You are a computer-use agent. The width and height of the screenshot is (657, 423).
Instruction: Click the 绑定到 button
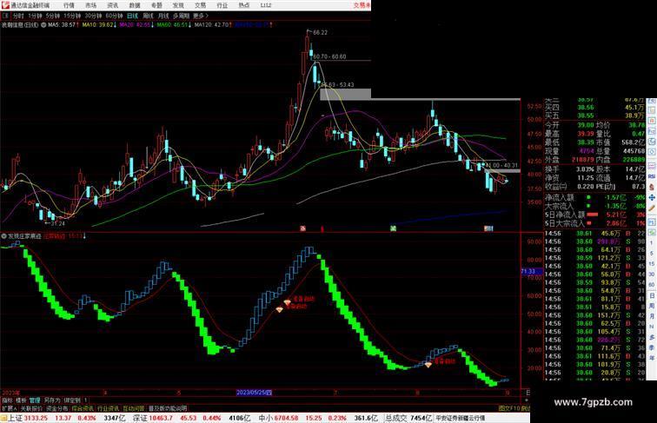coord(72,400)
